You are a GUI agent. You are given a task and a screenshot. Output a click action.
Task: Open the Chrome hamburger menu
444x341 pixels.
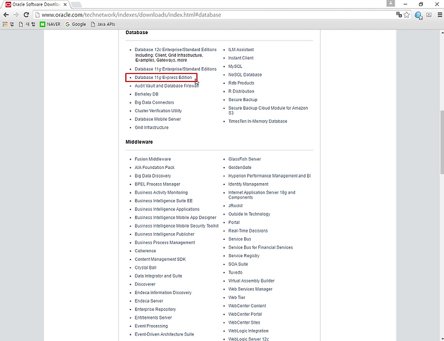click(440, 15)
